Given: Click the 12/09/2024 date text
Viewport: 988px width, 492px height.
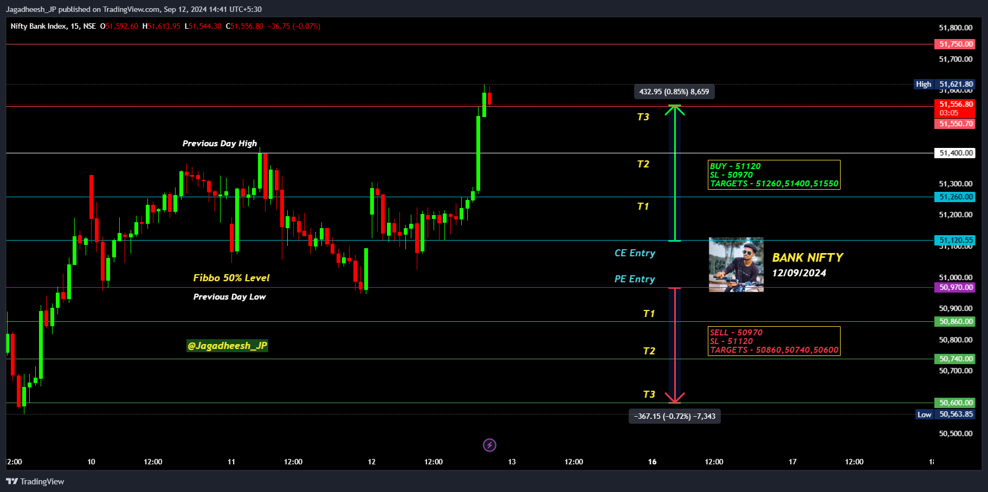Looking at the screenshot, I should 799,273.
